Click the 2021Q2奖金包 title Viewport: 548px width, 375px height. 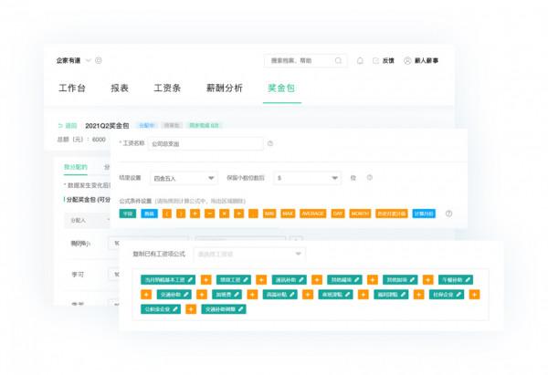coord(107,126)
